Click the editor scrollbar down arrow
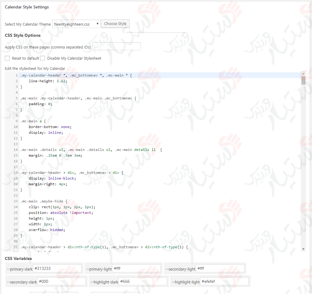 pos(303,249)
